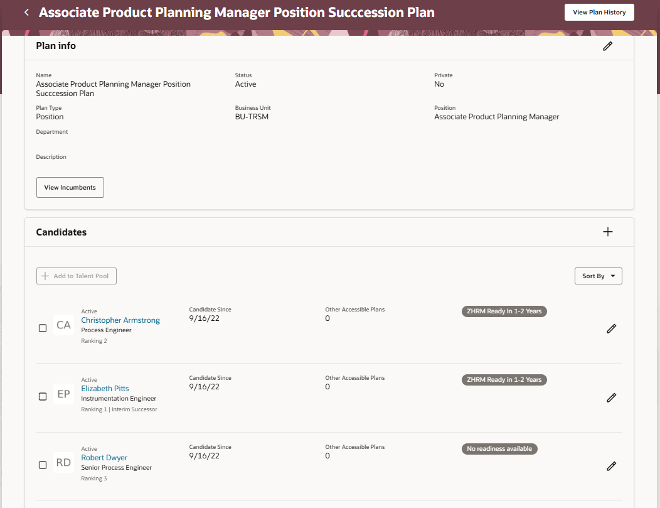This screenshot has width=660, height=508.
Task: Click the View Incumbents button
Action: pyautogui.click(x=70, y=188)
